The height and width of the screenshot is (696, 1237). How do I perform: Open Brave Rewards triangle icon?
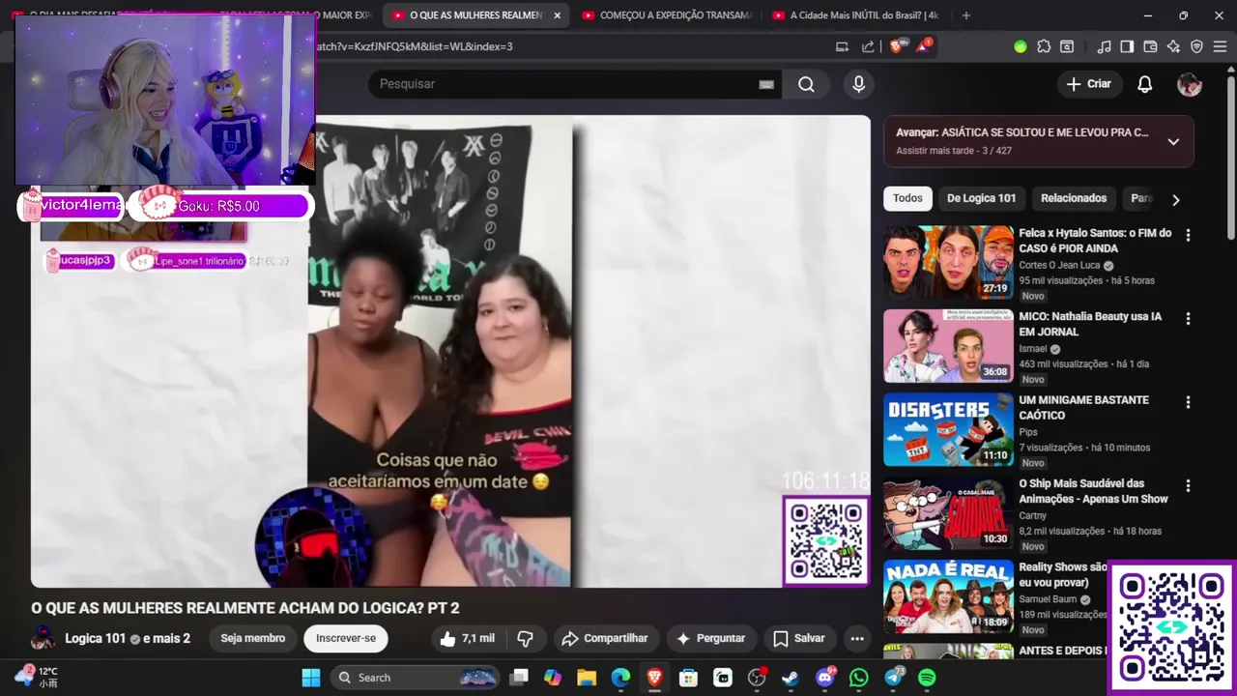923,46
